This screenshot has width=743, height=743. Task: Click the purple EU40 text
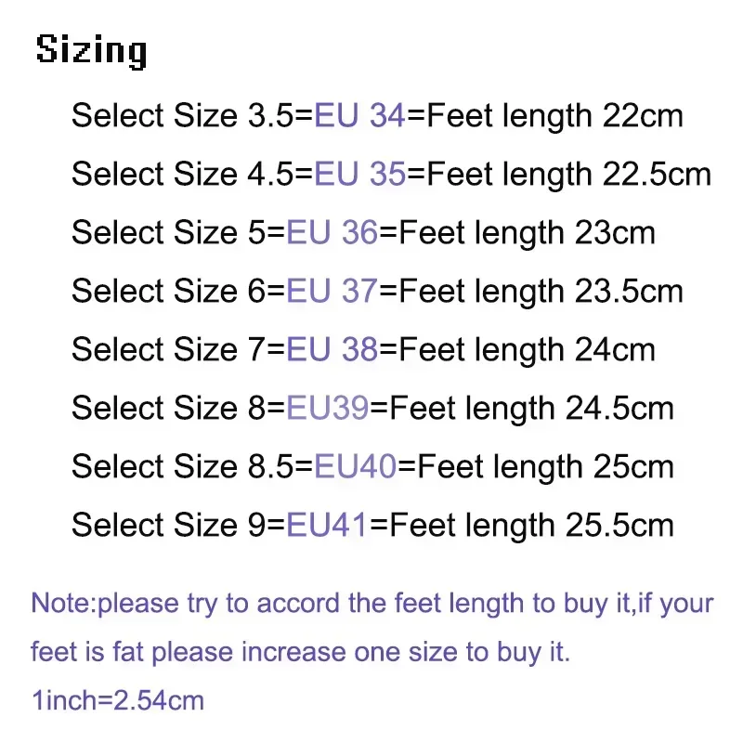[356, 466]
